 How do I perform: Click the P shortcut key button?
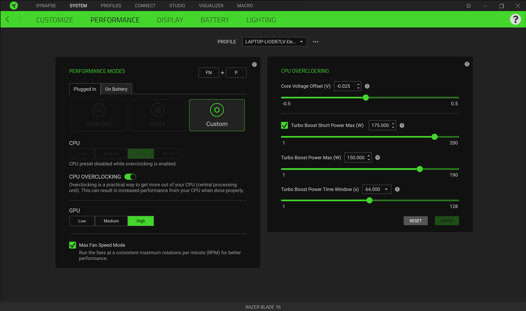point(236,73)
